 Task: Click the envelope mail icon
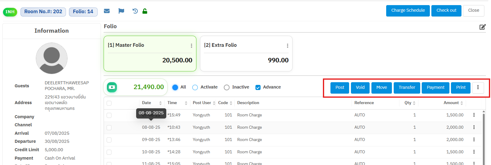pos(107,11)
